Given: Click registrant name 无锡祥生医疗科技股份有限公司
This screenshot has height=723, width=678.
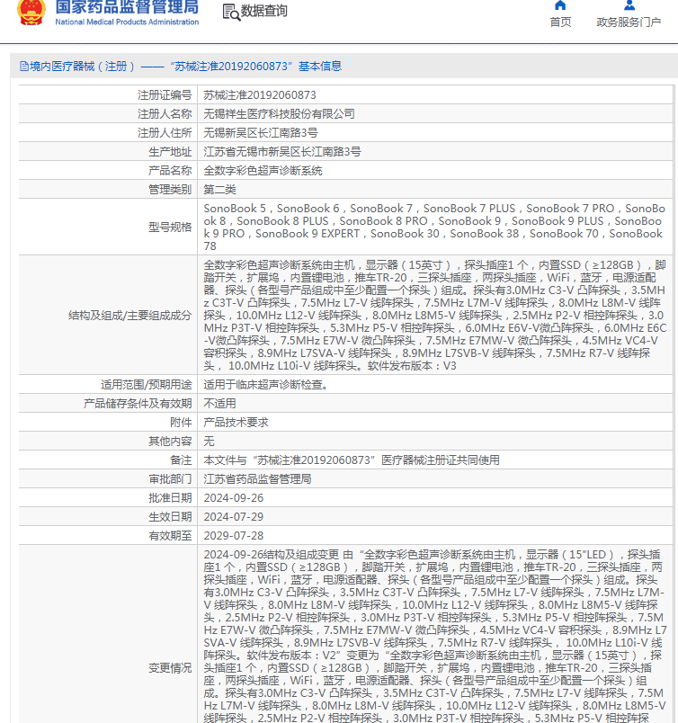Looking at the screenshot, I should tap(279, 114).
